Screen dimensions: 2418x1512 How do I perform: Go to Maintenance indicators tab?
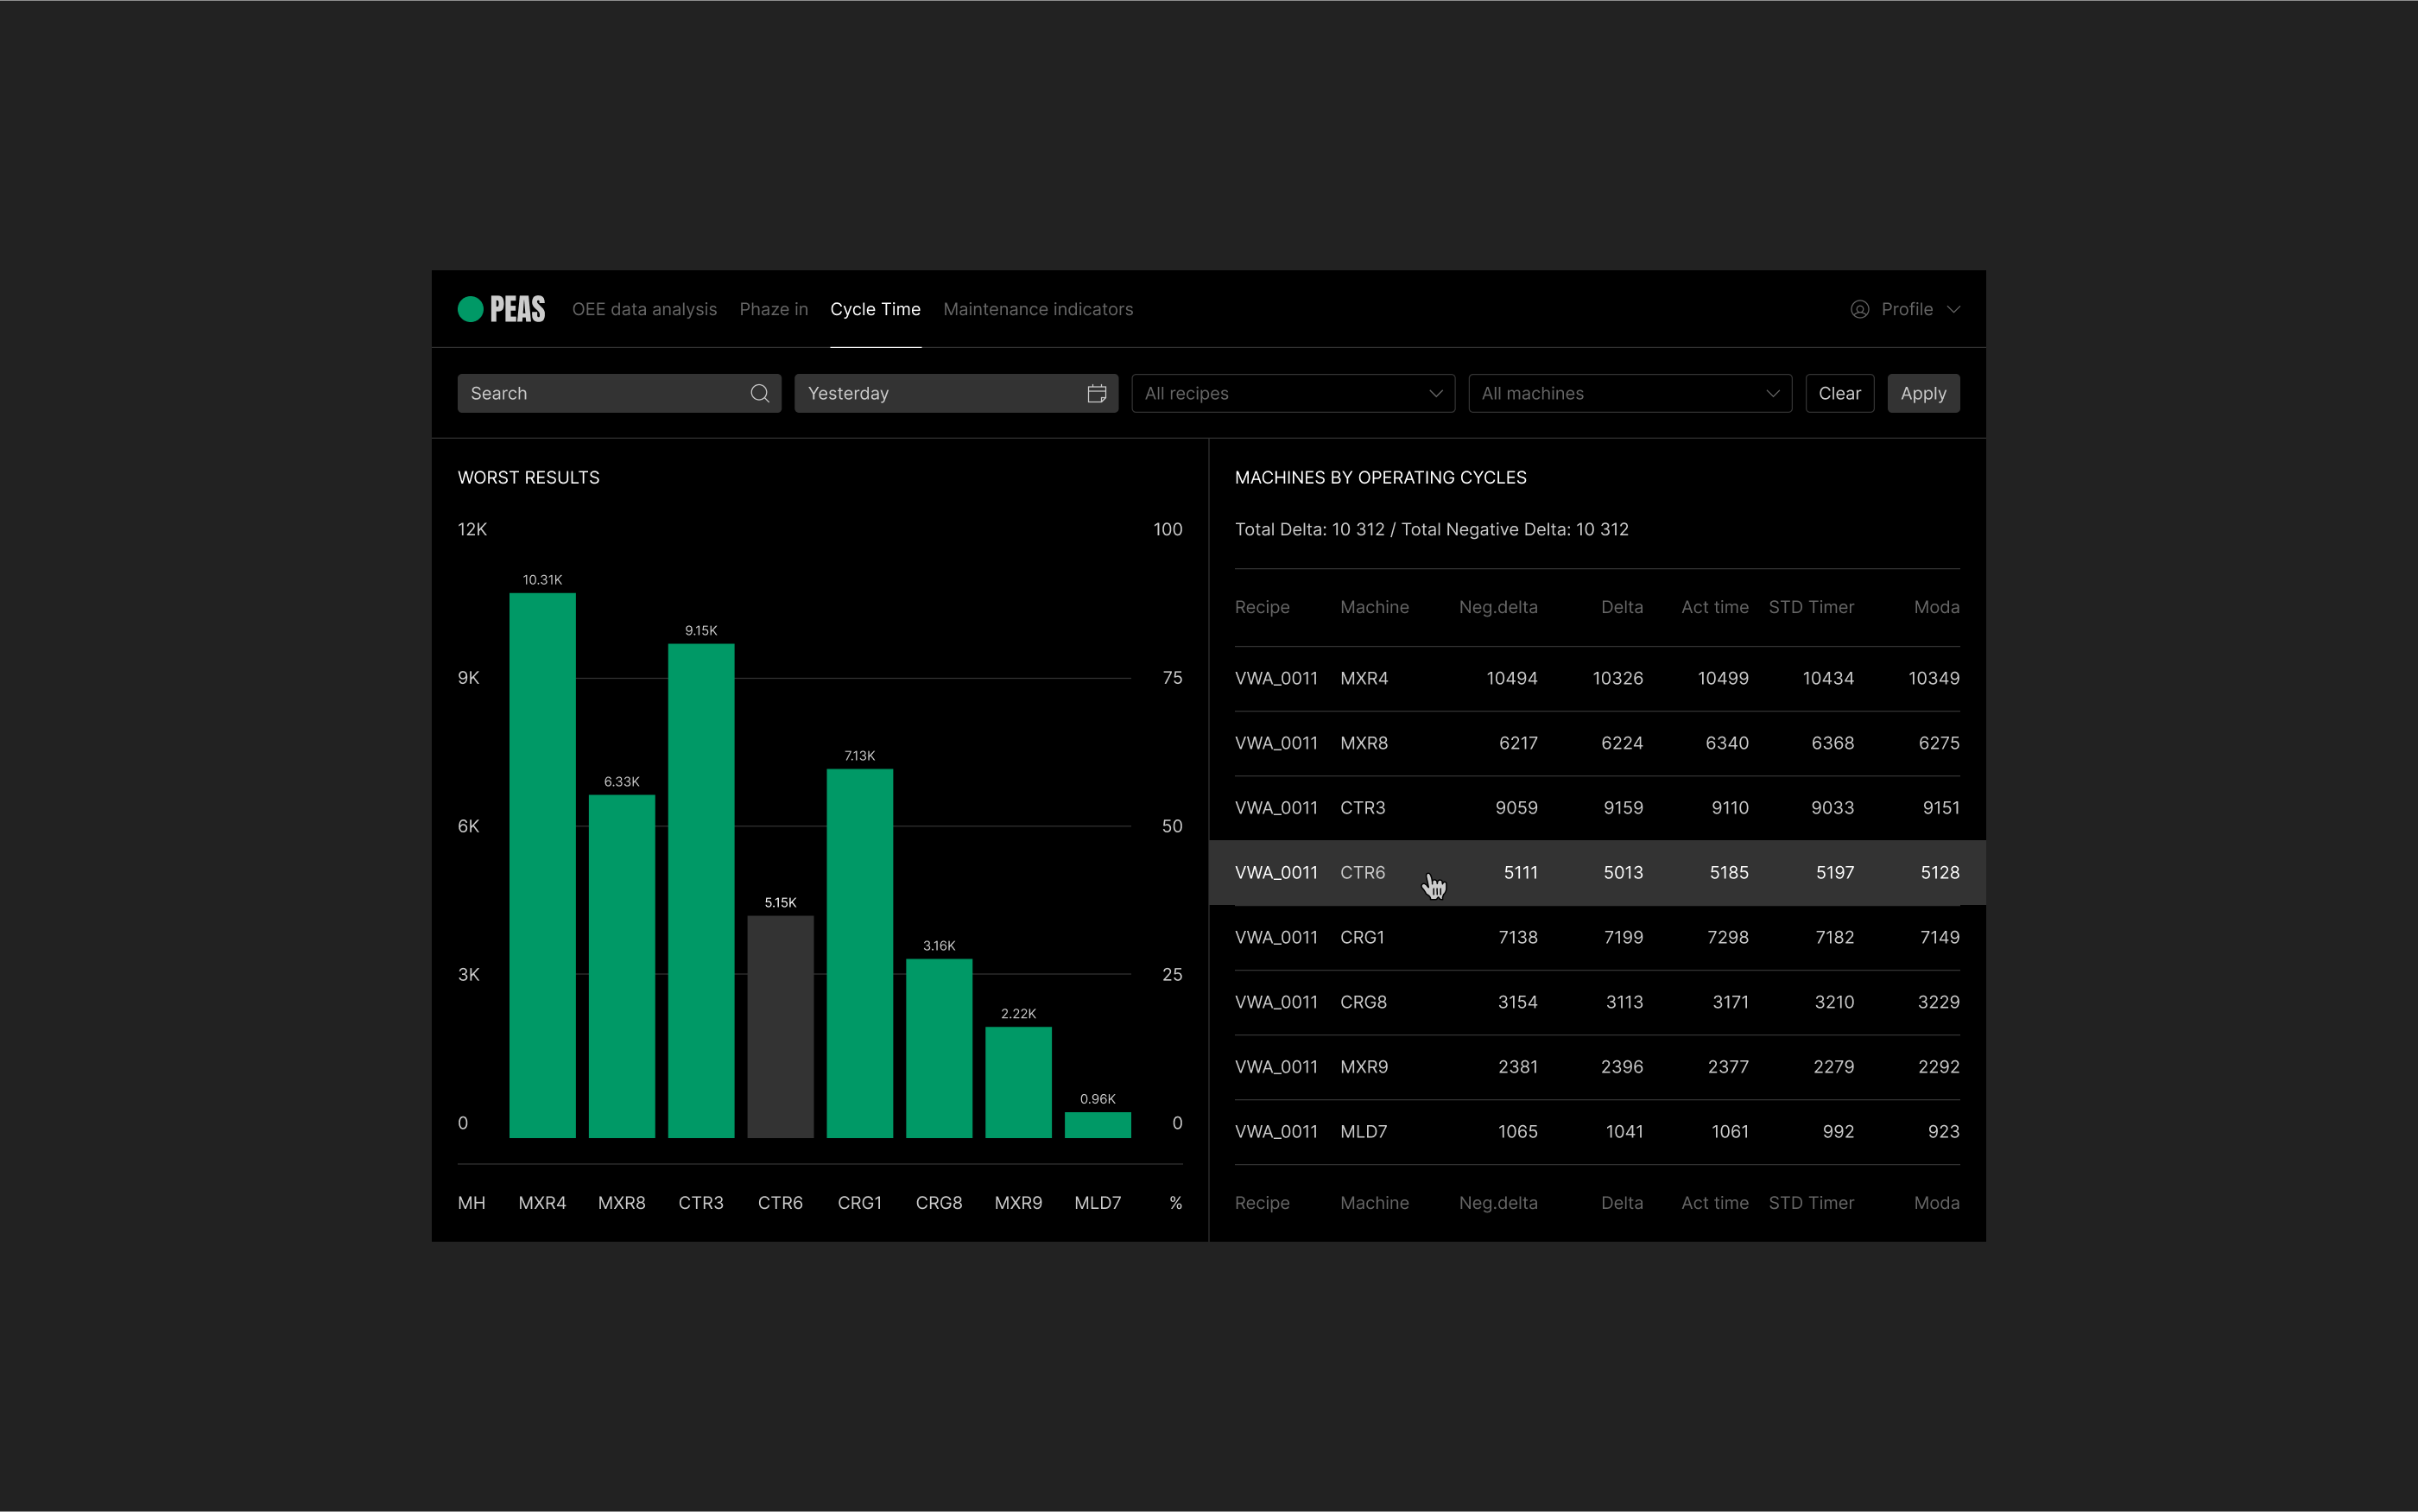[x=1037, y=309]
